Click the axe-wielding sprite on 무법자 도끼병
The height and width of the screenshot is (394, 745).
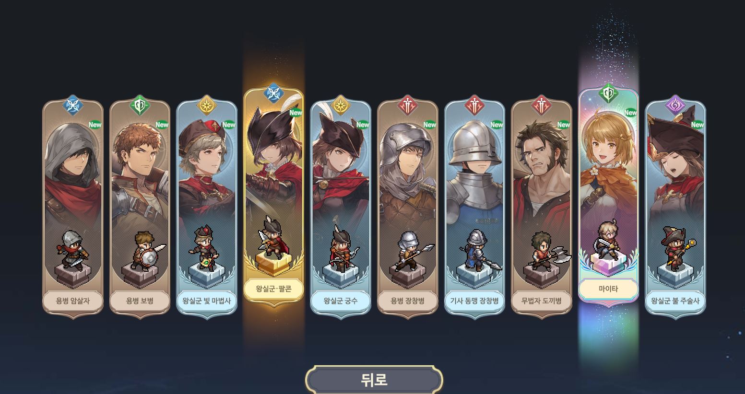click(547, 251)
